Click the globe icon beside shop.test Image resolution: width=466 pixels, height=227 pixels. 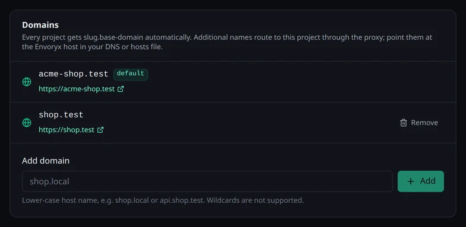[27, 123]
